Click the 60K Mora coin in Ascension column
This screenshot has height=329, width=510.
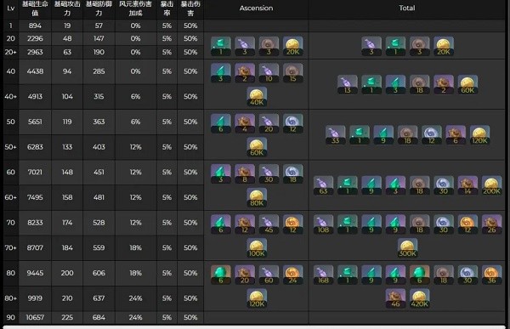click(257, 147)
